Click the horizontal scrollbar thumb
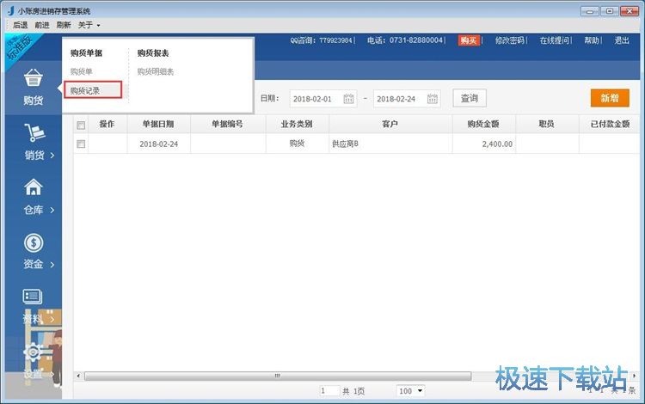 pyautogui.click(x=278, y=376)
